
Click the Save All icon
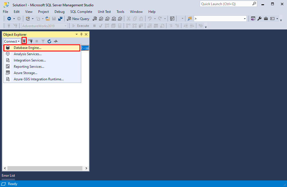60,19
